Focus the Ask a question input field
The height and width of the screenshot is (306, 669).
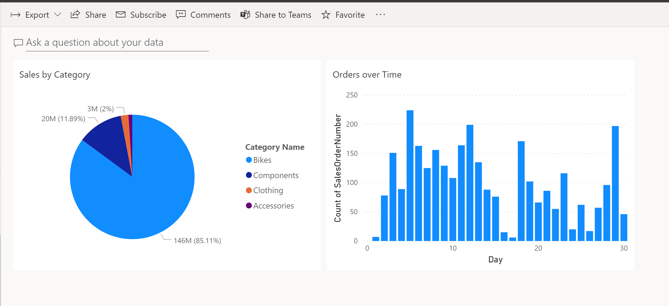[x=117, y=43]
